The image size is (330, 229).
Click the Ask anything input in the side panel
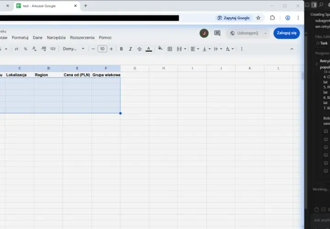pos(322,220)
